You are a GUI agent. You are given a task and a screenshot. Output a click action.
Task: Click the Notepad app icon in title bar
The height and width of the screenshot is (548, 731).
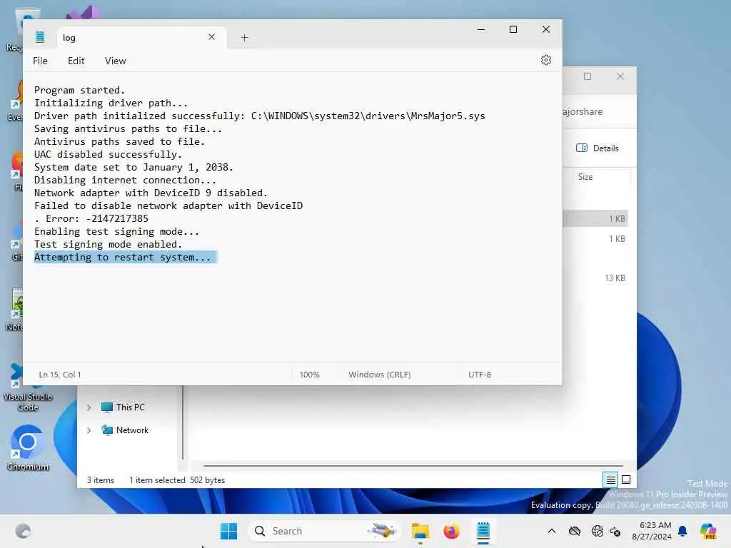pyautogui.click(x=40, y=37)
